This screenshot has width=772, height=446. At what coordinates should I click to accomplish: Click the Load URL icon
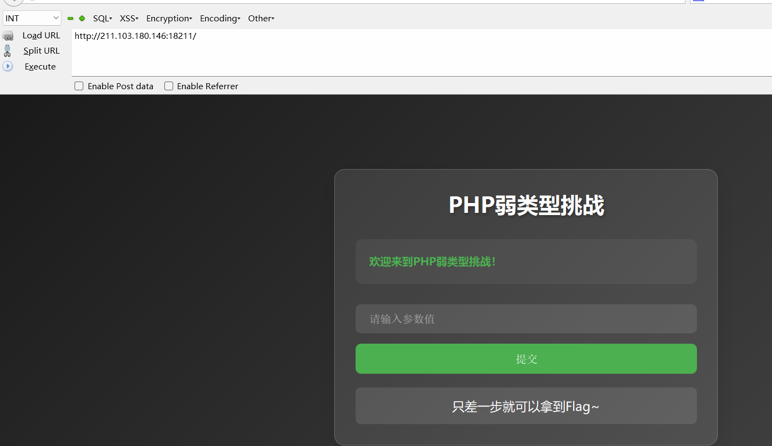pos(8,36)
